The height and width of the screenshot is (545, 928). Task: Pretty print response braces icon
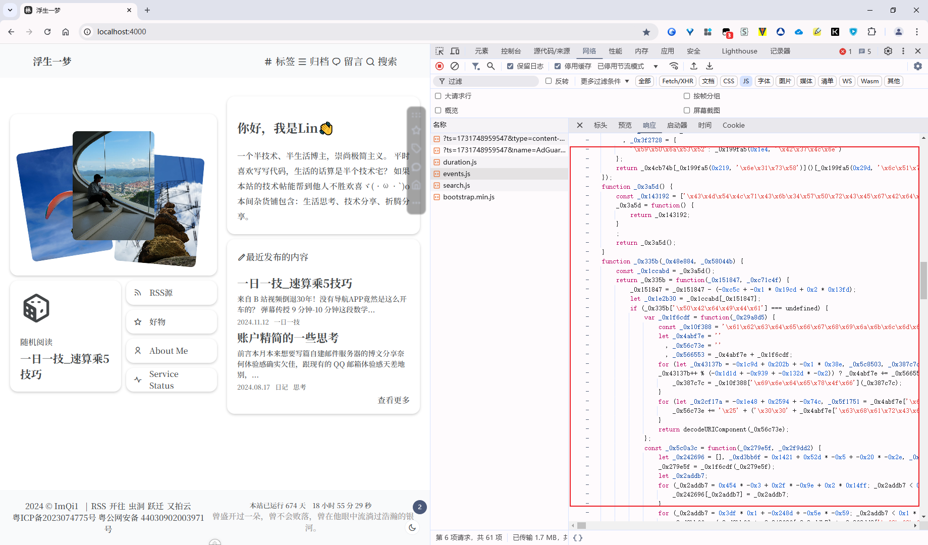[578, 537]
